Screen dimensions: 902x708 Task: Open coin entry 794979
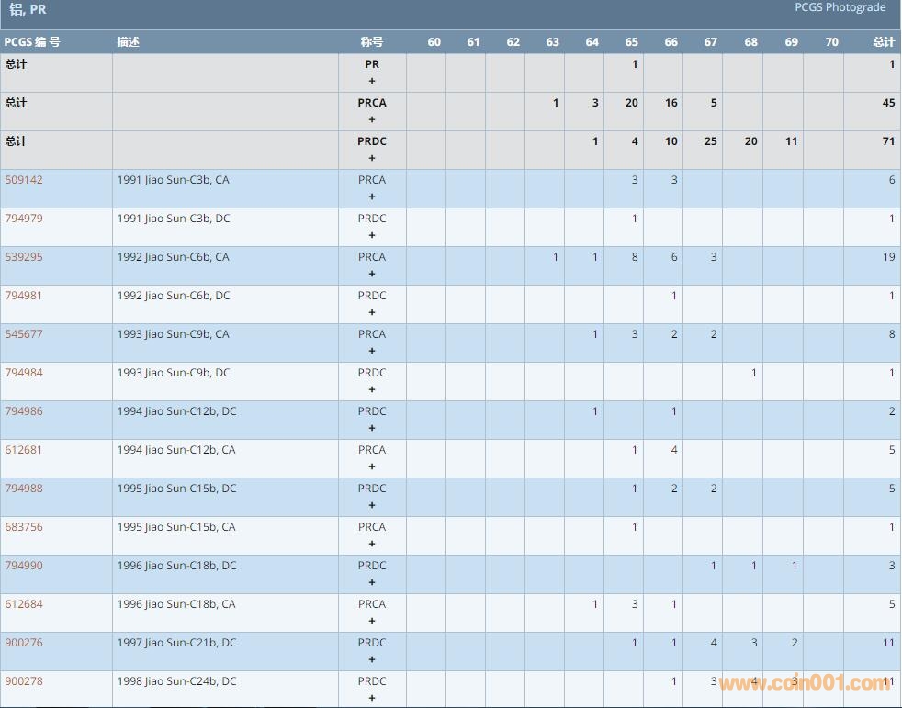24,219
